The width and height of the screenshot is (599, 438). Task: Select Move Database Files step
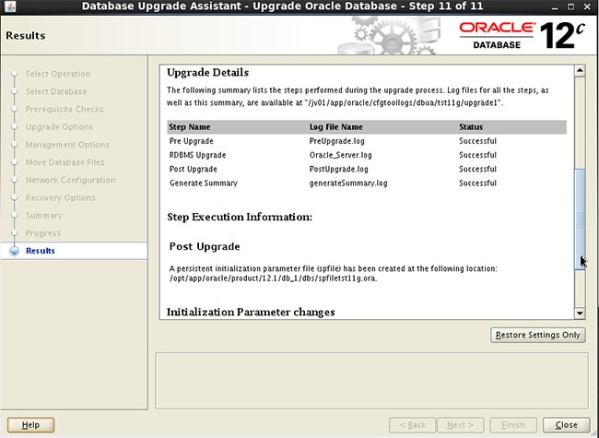(65, 162)
